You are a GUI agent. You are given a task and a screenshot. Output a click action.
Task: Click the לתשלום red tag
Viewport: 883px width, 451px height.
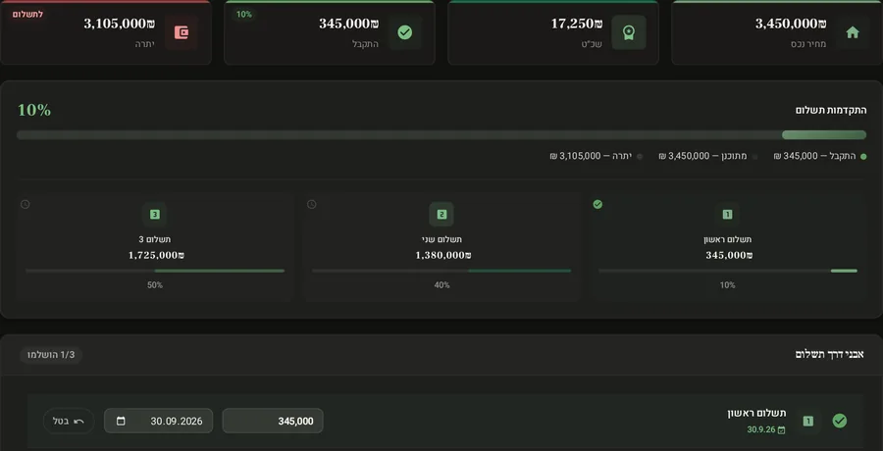click(x=27, y=14)
